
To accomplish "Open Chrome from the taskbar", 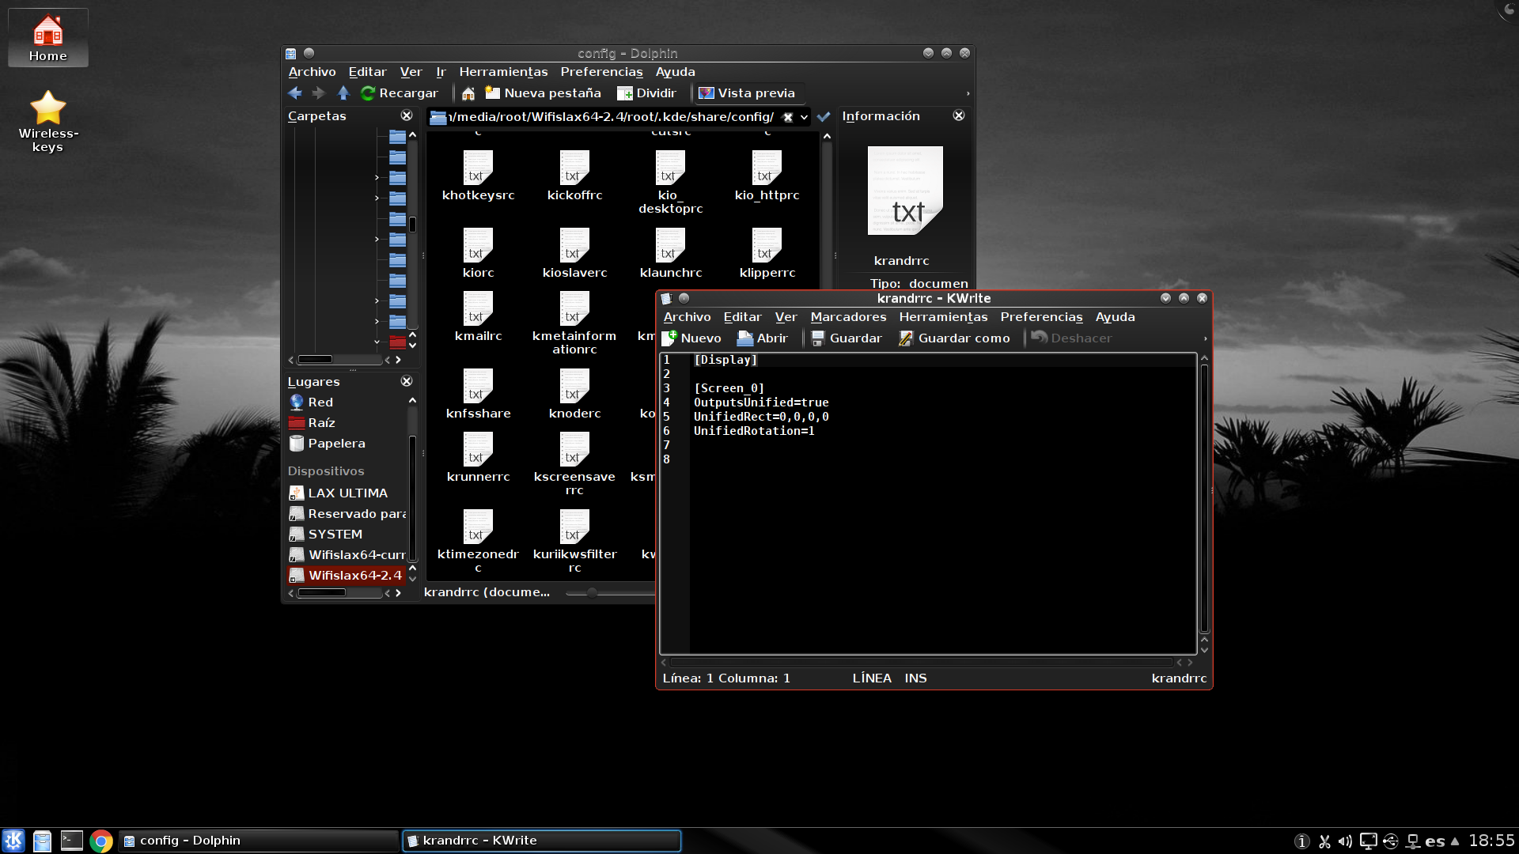I will (x=101, y=841).
